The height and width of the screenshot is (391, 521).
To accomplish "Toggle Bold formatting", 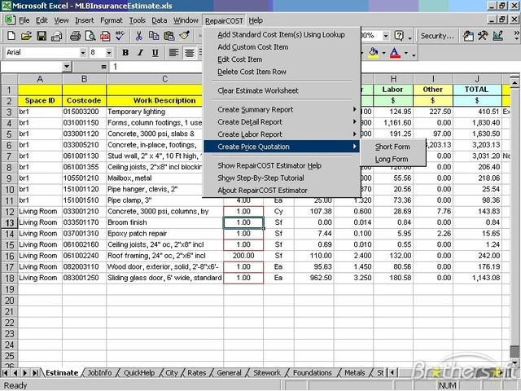I will (x=125, y=52).
